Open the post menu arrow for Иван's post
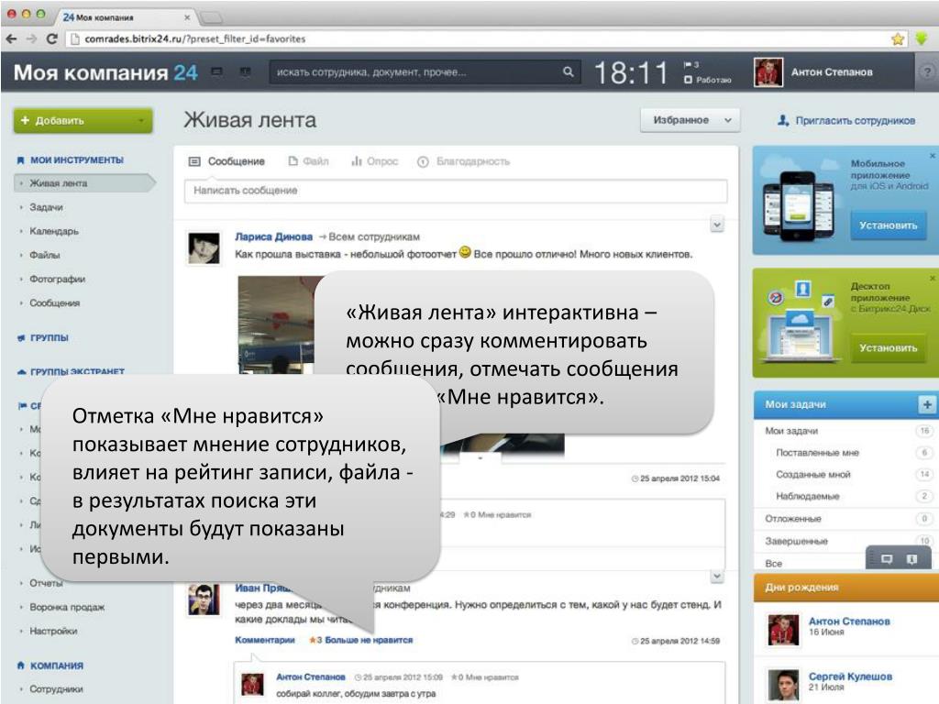This screenshot has width=939, height=704. (x=717, y=576)
